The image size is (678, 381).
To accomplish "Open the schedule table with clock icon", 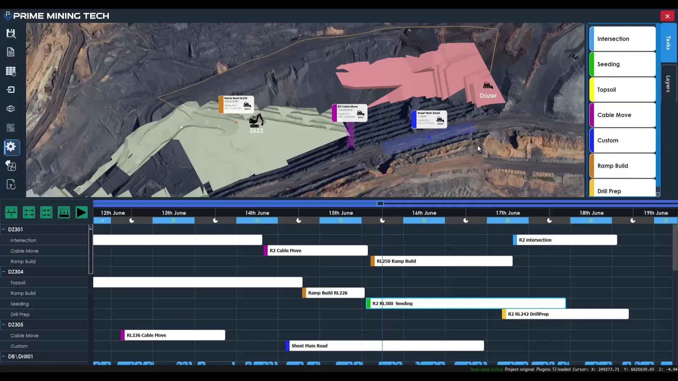I will tap(11, 71).
